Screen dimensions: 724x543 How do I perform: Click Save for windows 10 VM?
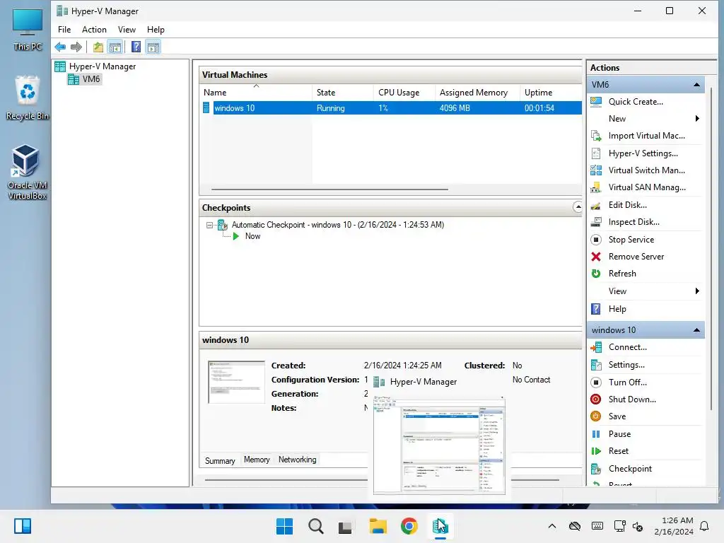pos(617,416)
